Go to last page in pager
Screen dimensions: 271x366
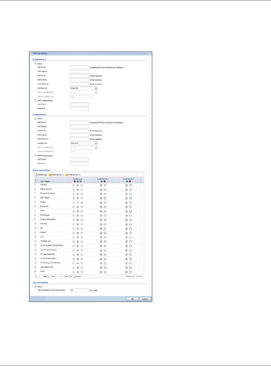click(62, 276)
